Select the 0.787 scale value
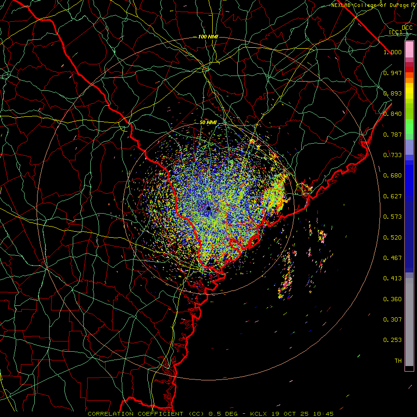This screenshot has width=417, height=417. [392, 134]
